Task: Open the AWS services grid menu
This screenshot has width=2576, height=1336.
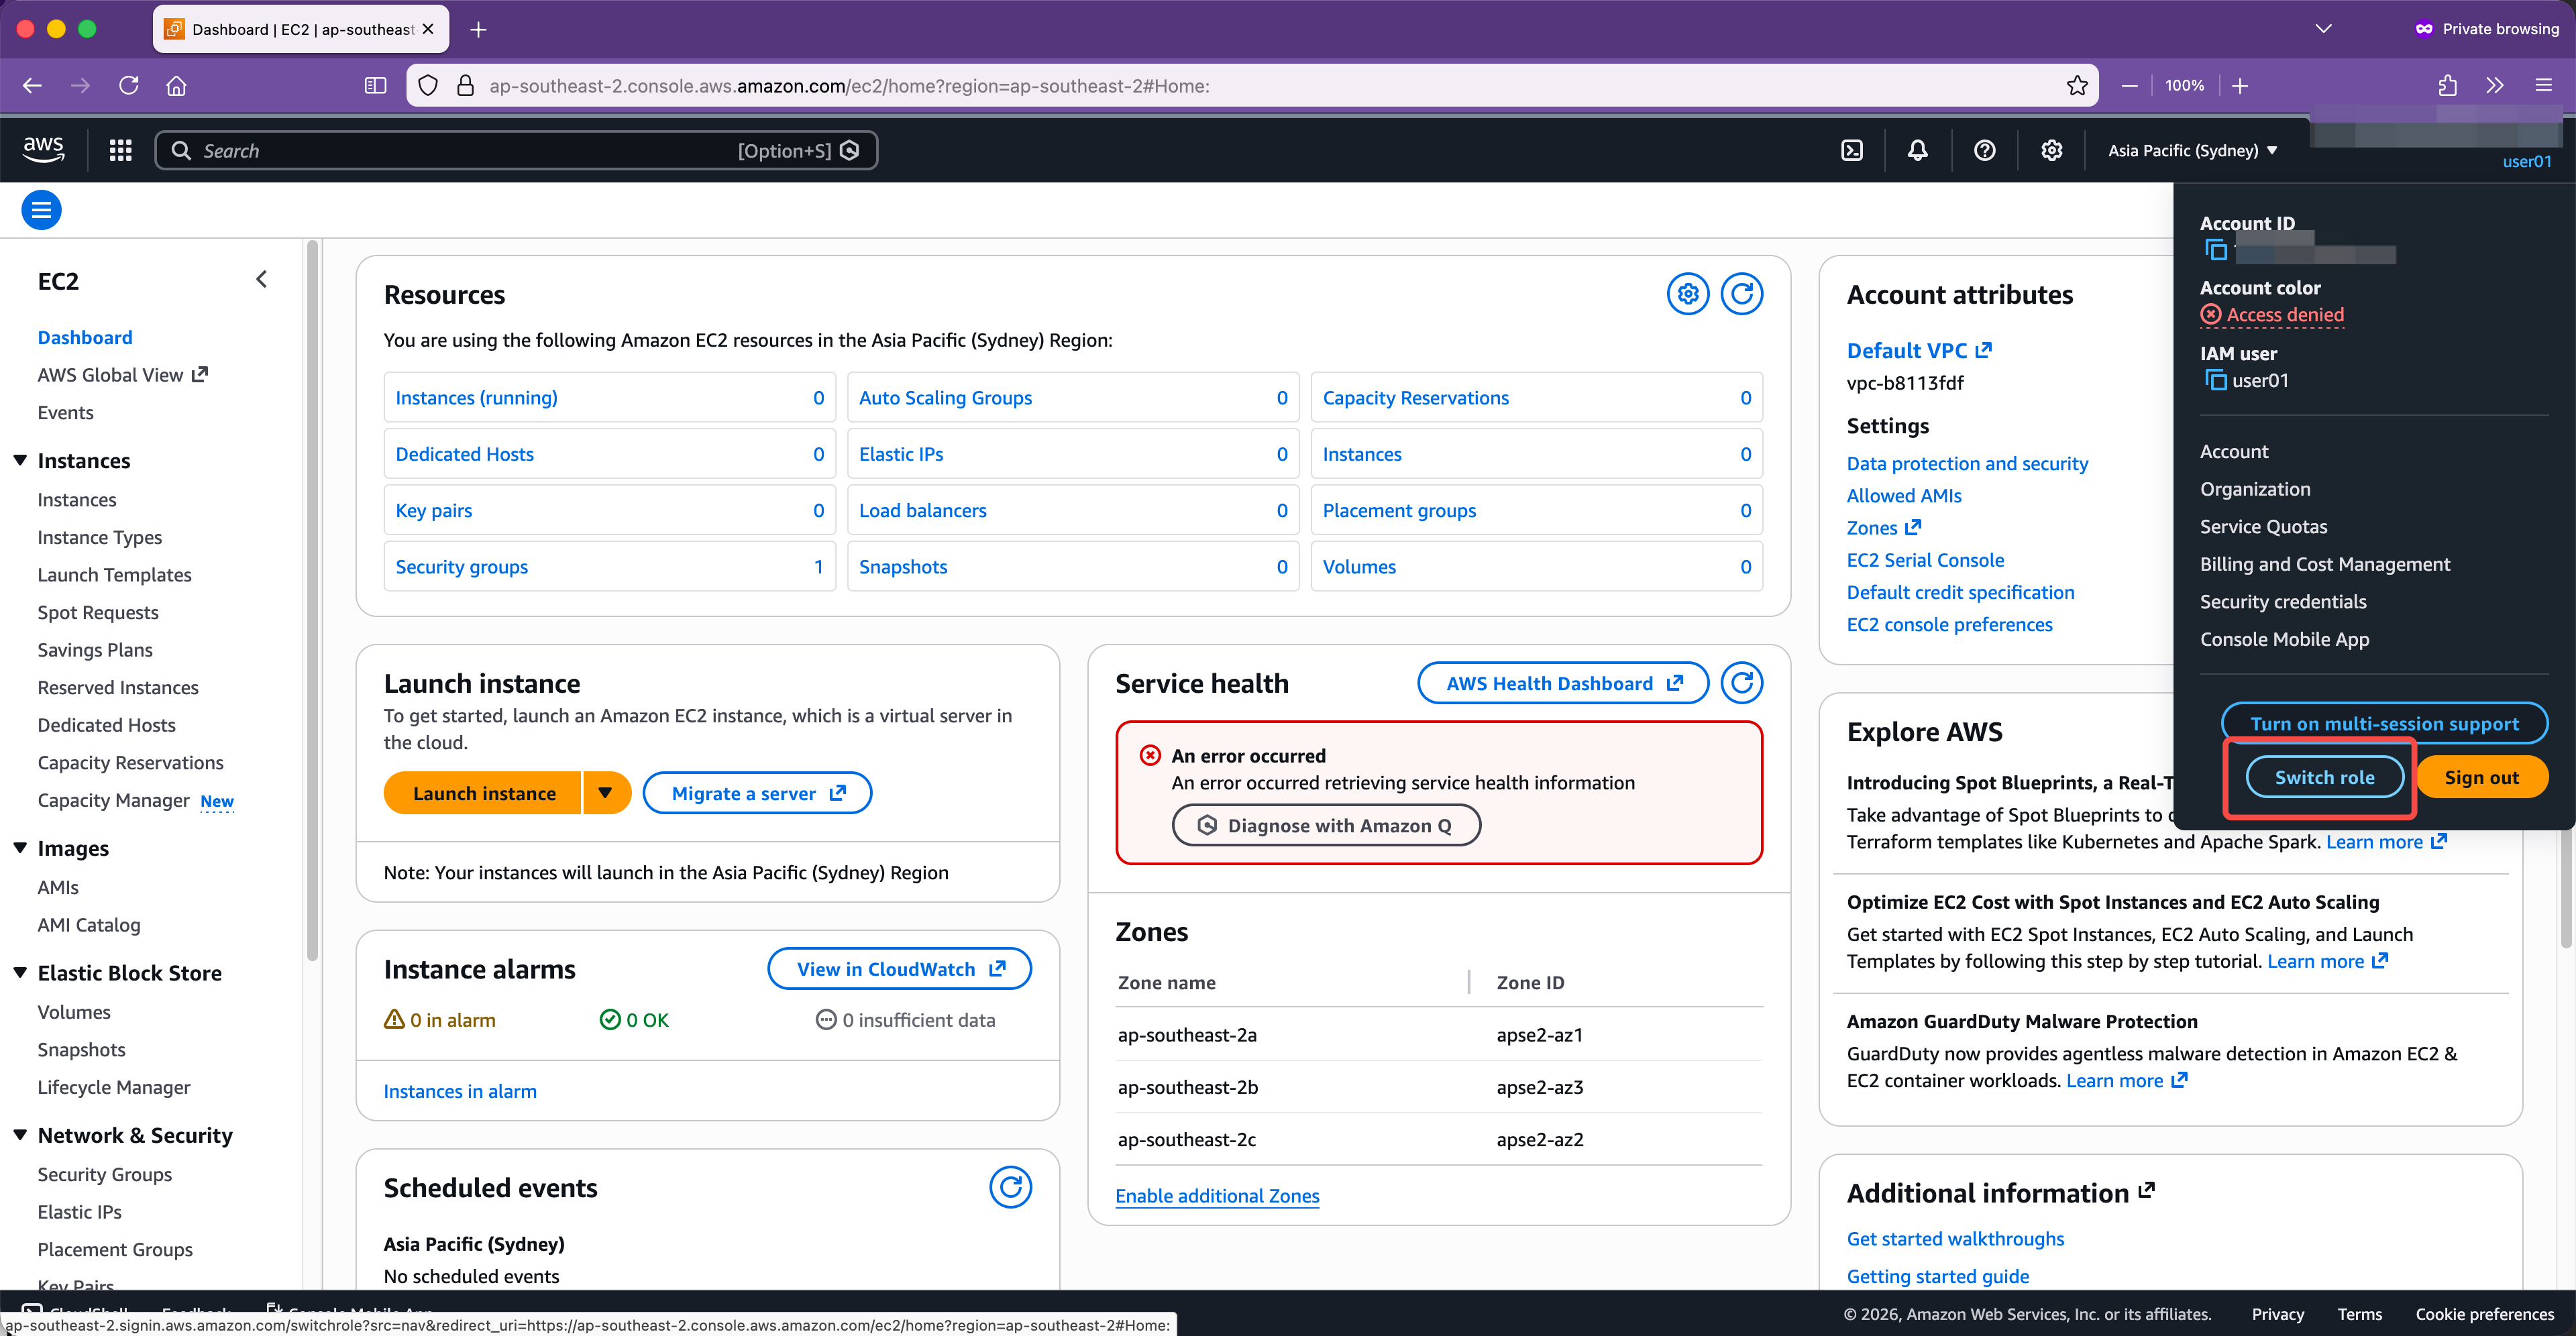Action: [x=121, y=150]
